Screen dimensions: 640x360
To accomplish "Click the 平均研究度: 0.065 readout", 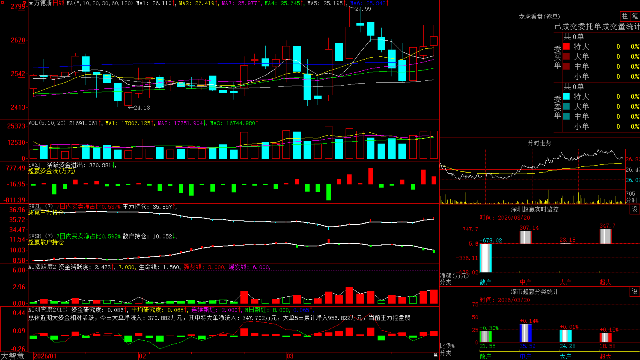I will pos(158,310).
